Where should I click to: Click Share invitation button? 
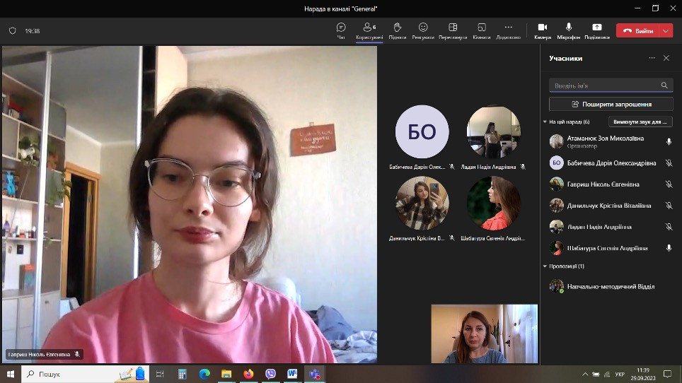tap(611, 104)
